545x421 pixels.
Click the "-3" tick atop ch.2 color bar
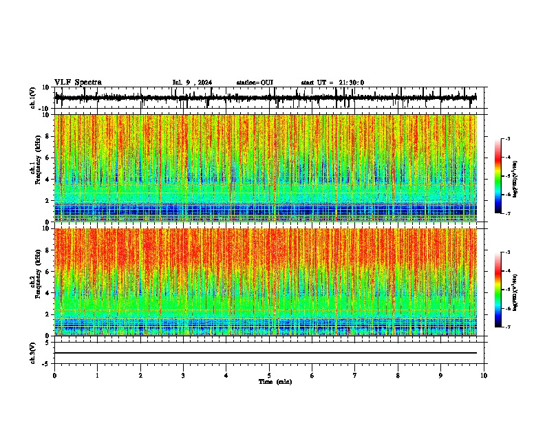tap(507, 252)
